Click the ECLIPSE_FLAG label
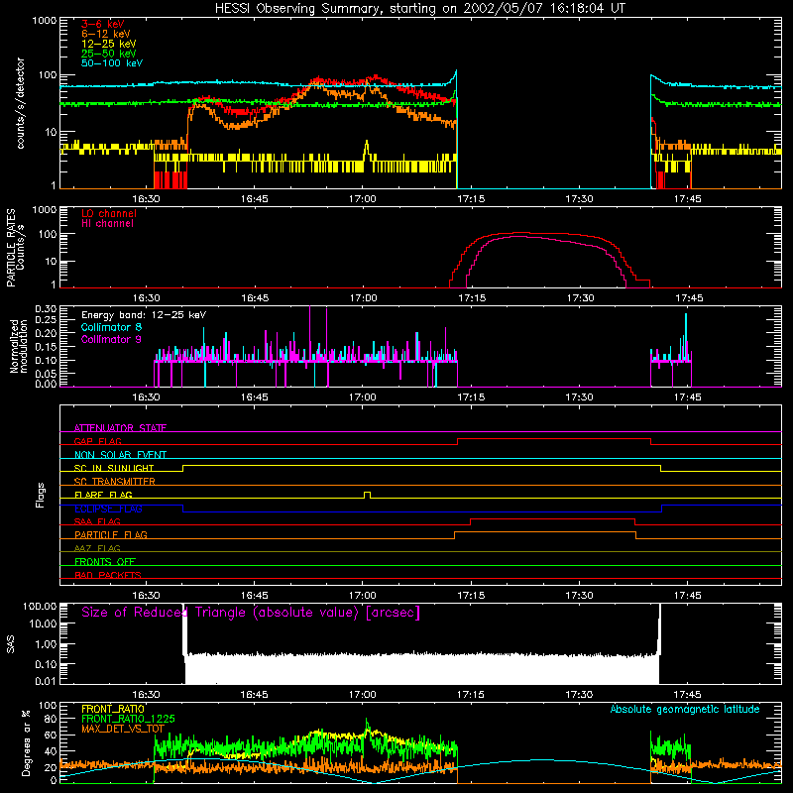This screenshot has width=793, height=793. coord(108,509)
